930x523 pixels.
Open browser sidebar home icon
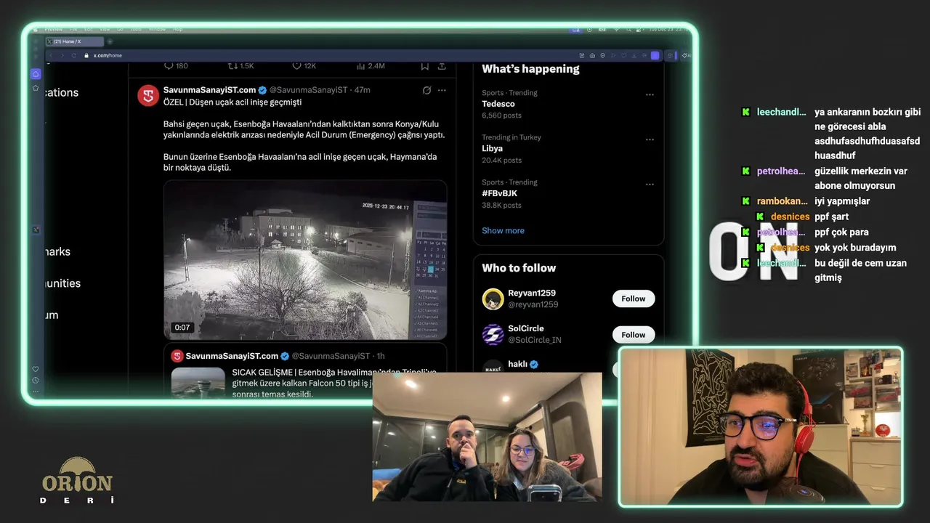coord(35,74)
